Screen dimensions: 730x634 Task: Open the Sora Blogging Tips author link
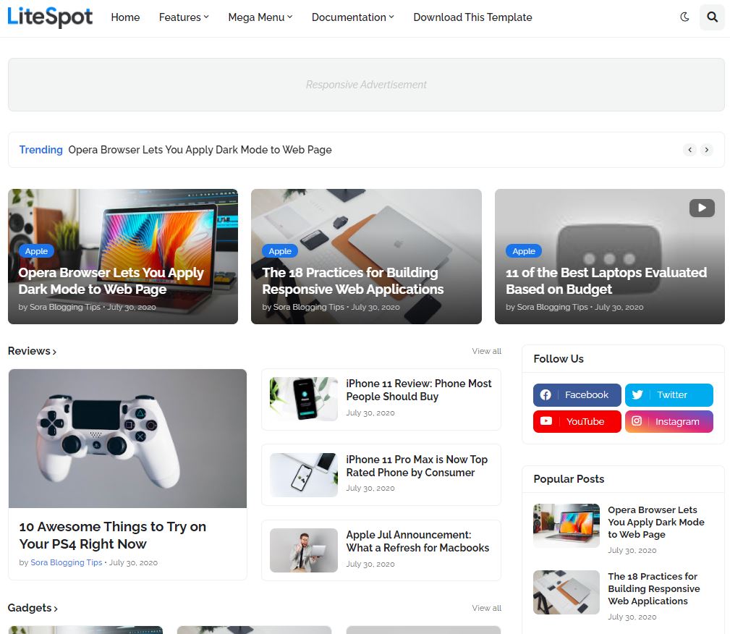click(x=66, y=562)
